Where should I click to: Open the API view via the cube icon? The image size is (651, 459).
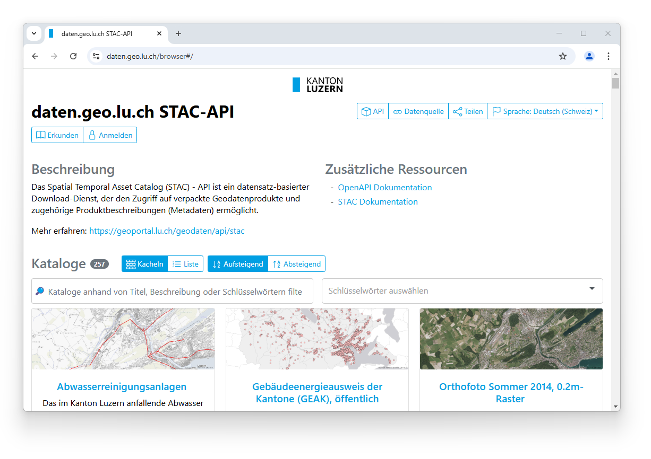(x=367, y=111)
